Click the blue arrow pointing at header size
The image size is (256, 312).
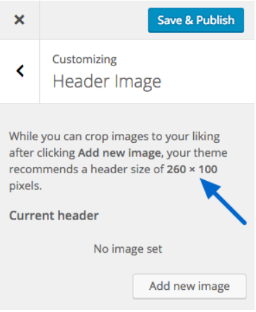click(x=223, y=201)
